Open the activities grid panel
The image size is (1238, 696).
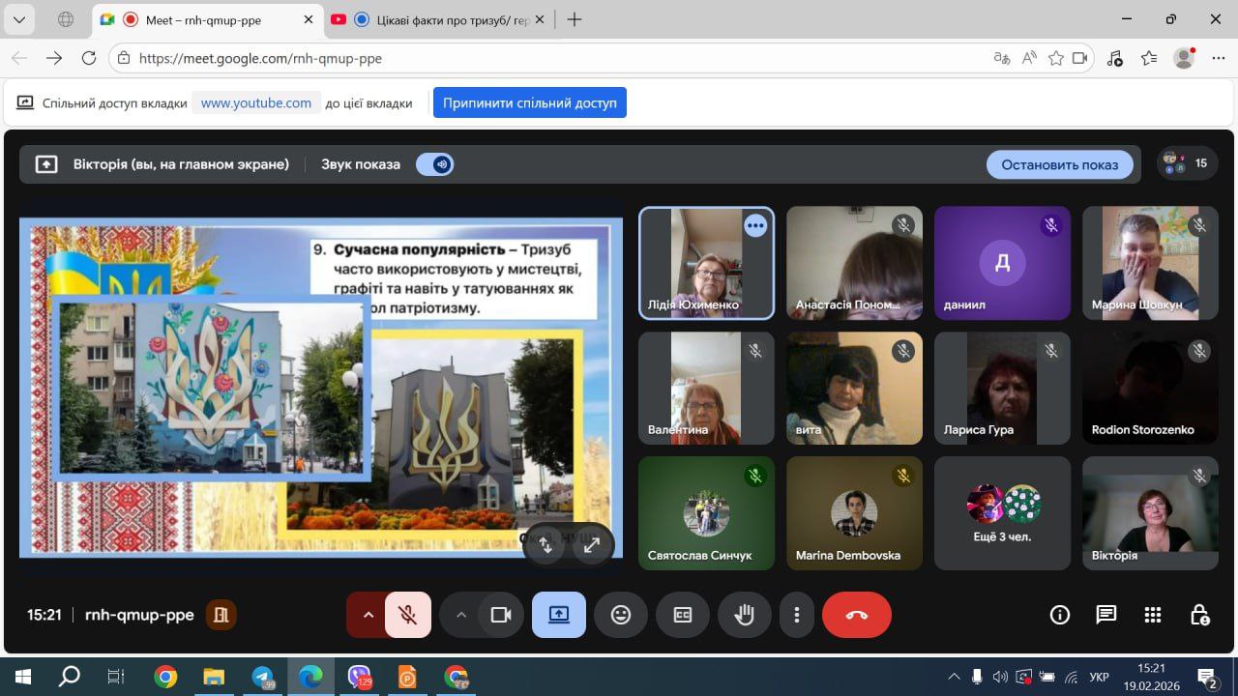point(1153,615)
